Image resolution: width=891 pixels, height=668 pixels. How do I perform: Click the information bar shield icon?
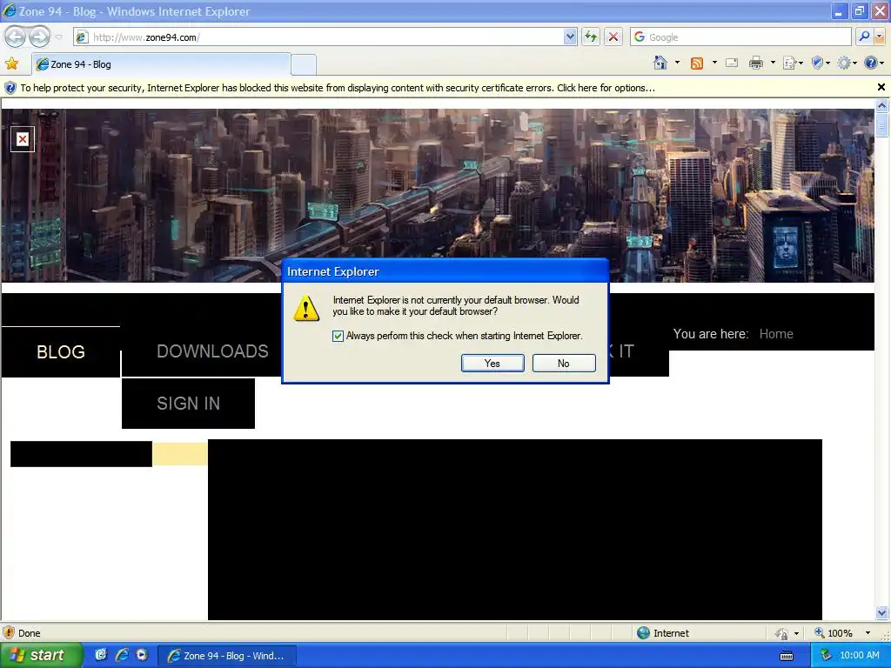[10, 88]
